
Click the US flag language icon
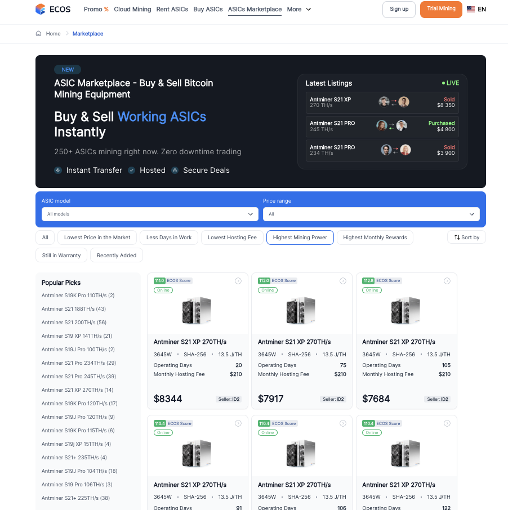click(471, 10)
